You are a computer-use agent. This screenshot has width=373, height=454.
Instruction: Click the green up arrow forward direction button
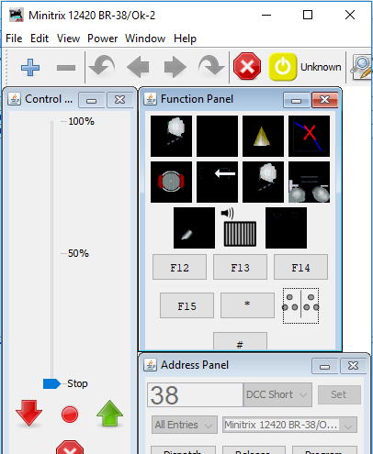pos(109,413)
